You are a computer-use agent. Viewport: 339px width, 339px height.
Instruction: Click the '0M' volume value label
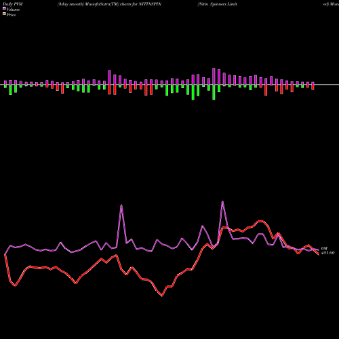[x=324, y=249]
